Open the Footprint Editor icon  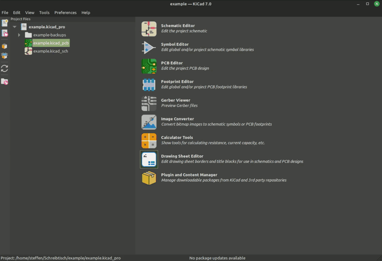(149, 84)
